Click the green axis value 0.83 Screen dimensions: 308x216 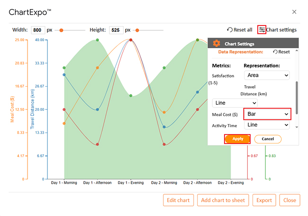[x=272, y=156]
